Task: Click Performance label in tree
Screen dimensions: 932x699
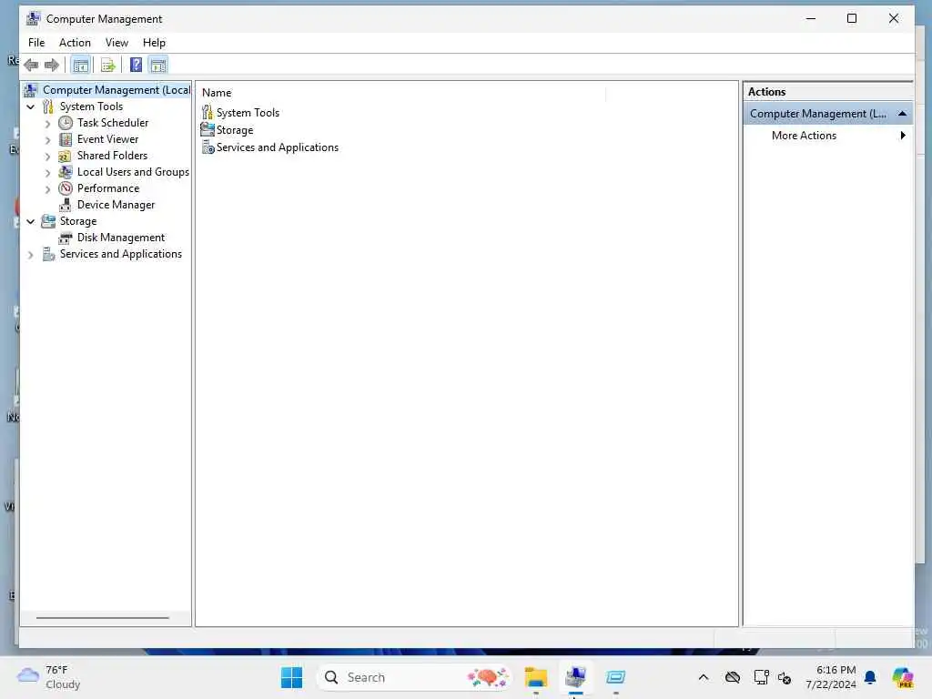Action: [108, 187]
